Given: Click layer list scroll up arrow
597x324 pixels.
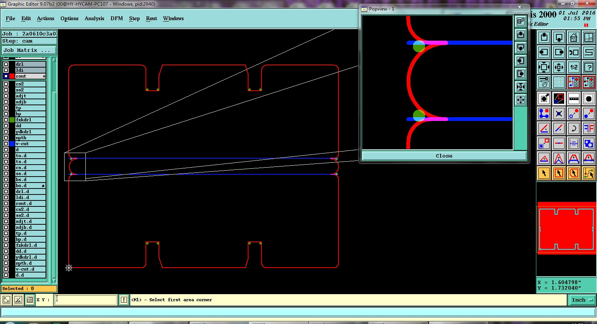Looking at the screenshot, I should click(54, 60).
